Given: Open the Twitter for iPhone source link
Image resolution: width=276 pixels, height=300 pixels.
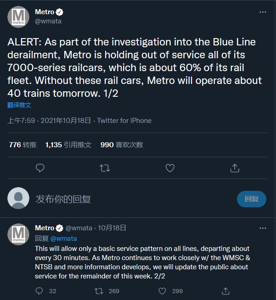Looking at the screenshot, I should pos(124,121).
